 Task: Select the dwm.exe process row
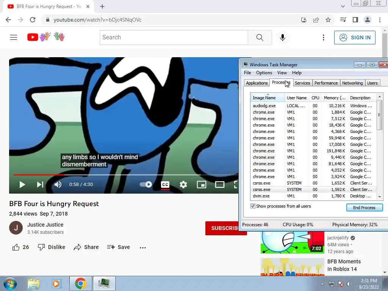tap(313, 196)
